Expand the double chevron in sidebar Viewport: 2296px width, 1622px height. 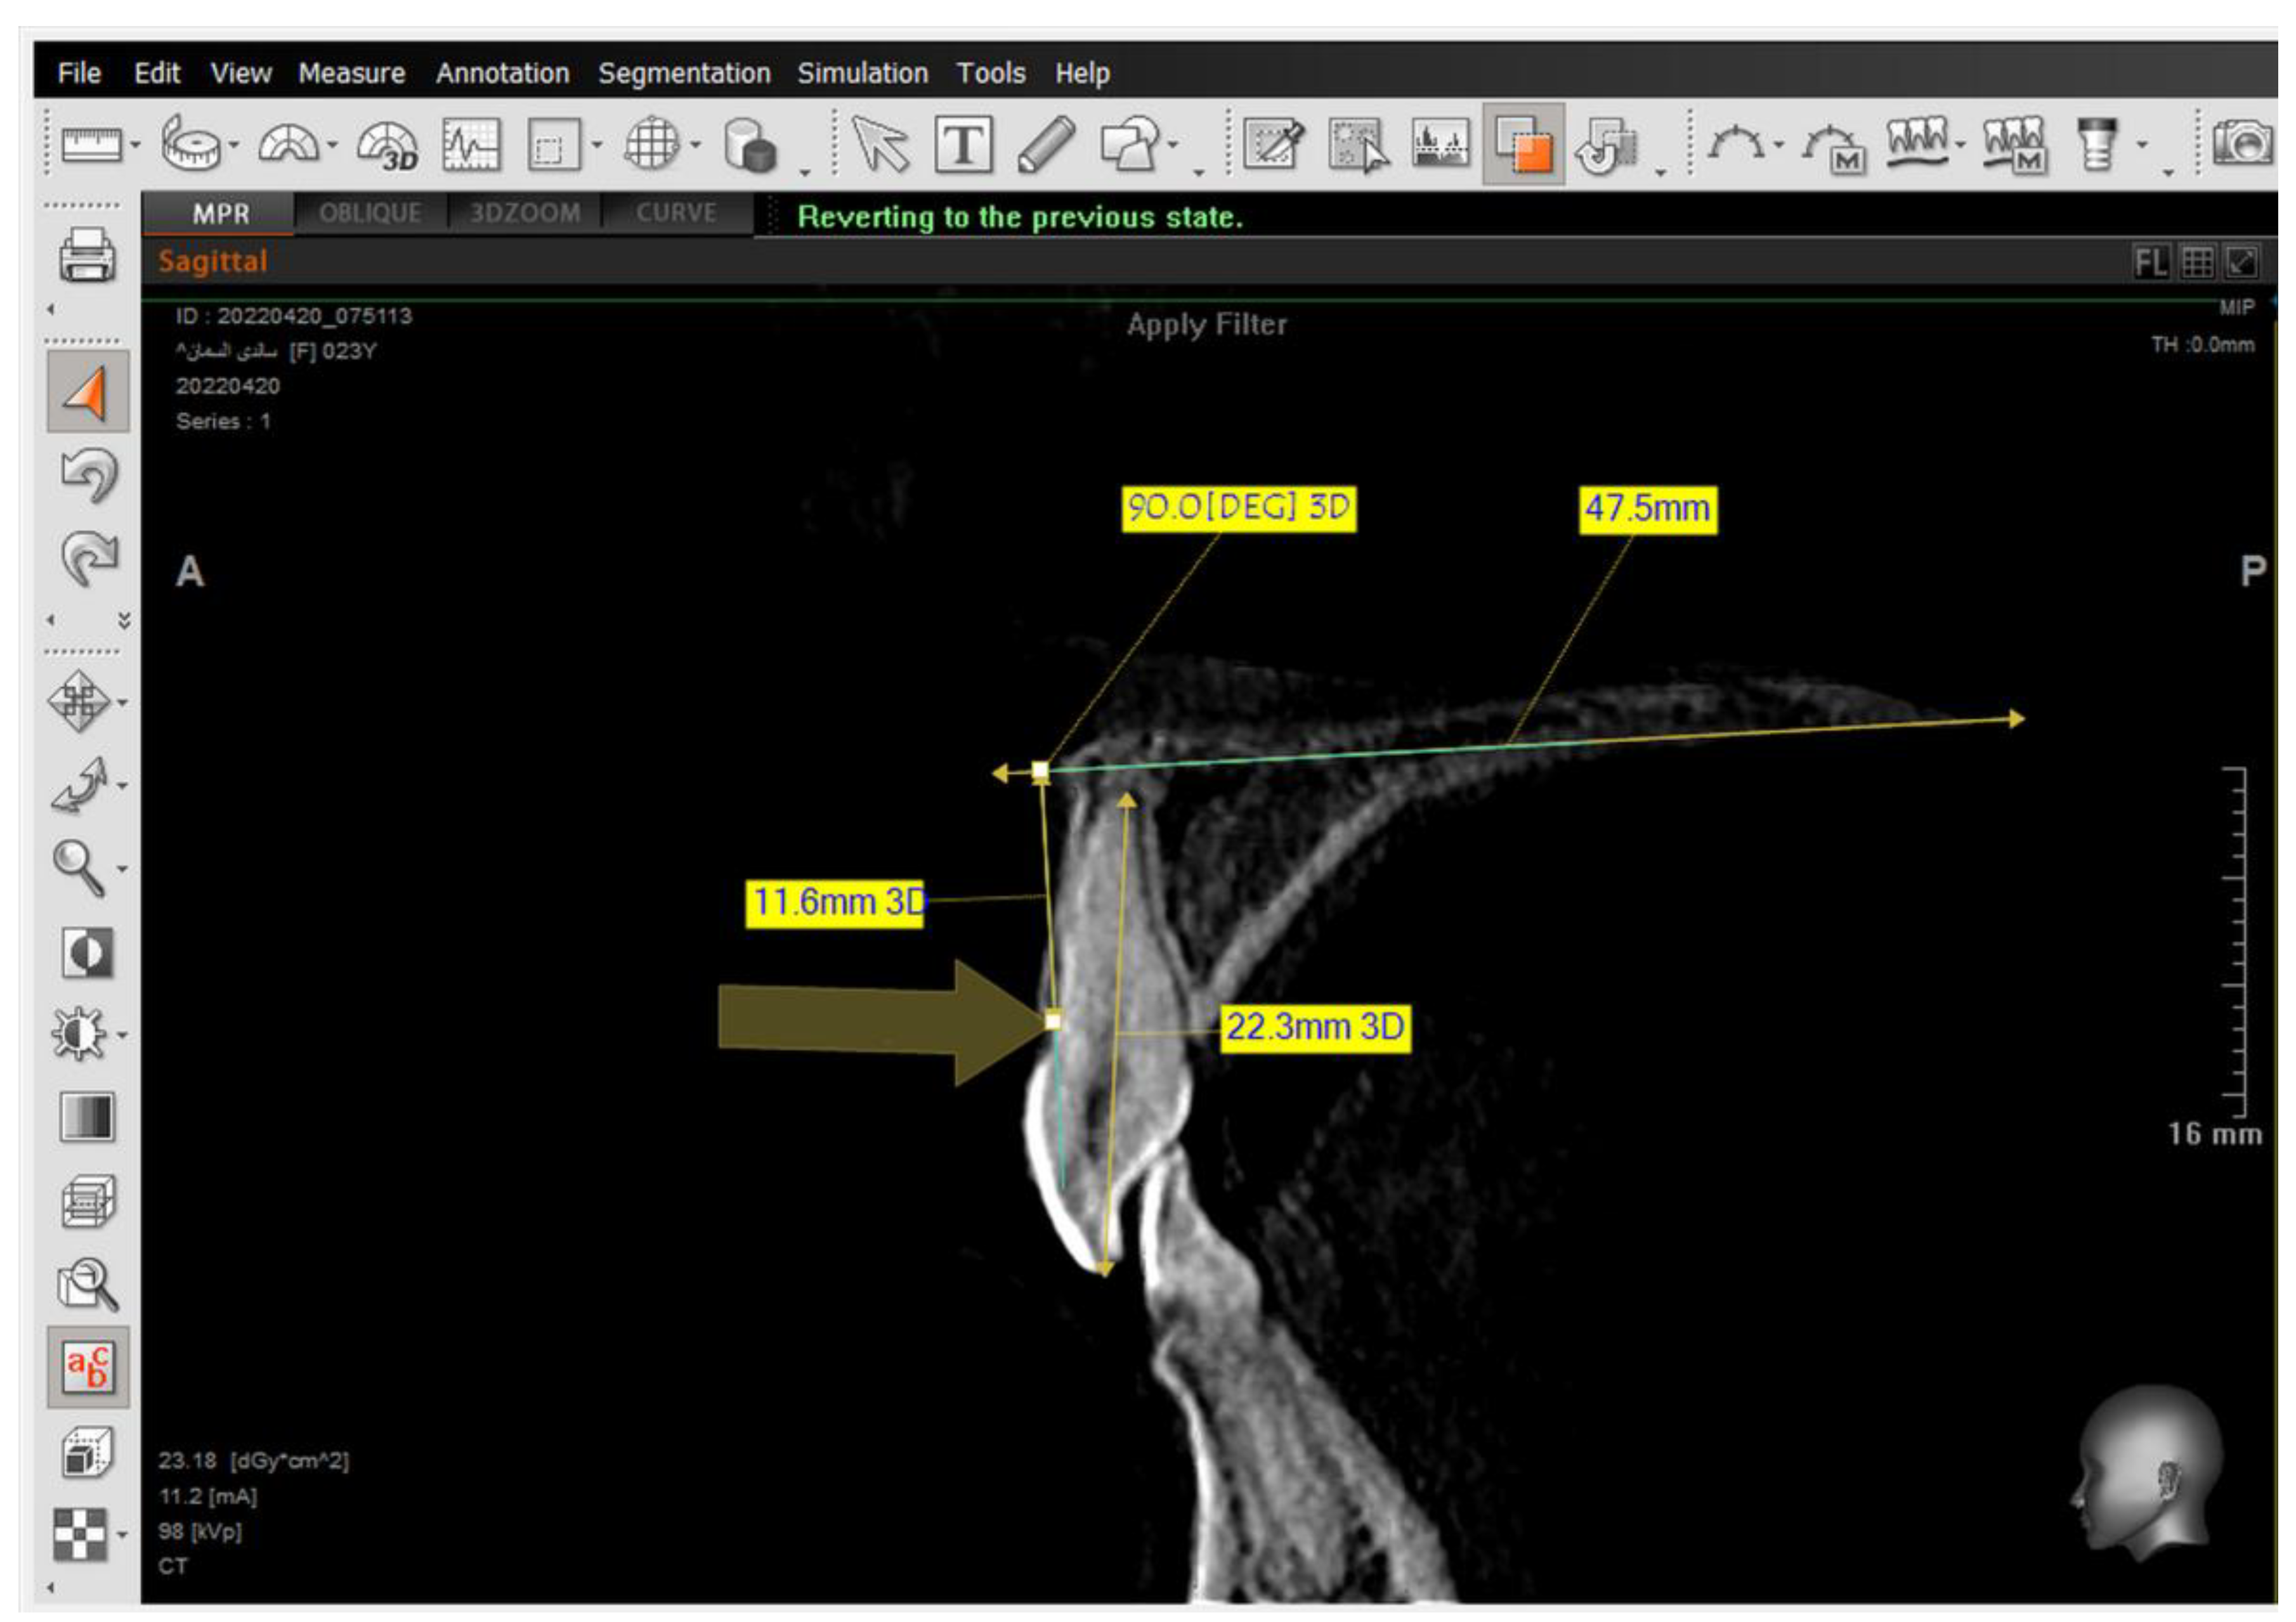pyautogui.click(x=124, y=620)
